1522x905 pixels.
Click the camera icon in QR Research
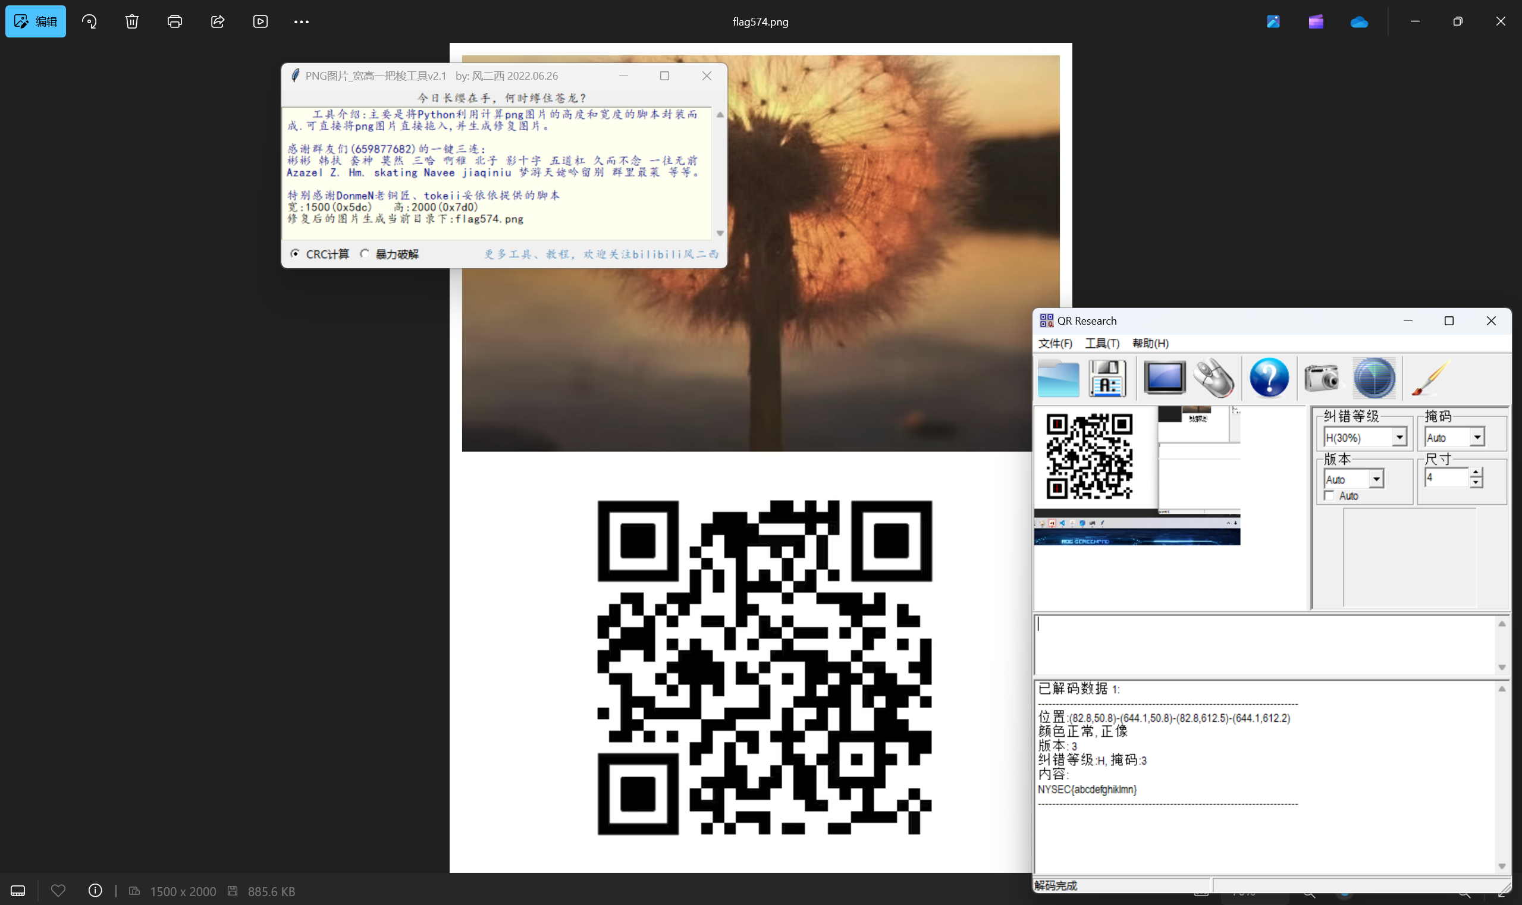1322,378
